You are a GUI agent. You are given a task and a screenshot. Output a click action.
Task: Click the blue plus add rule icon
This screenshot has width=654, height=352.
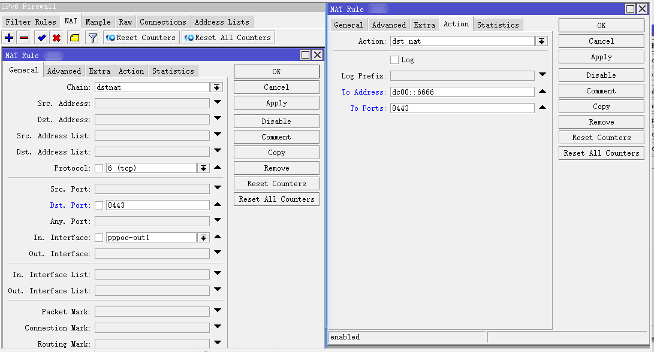(x=9, y=38)
